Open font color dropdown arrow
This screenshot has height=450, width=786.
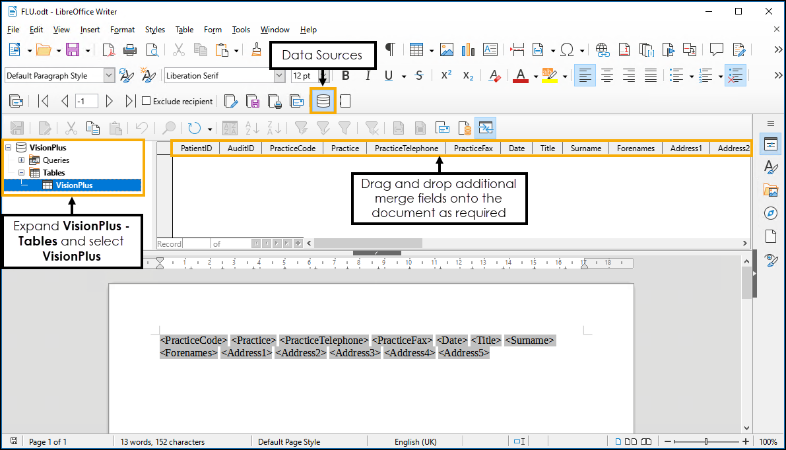[536, 76]
